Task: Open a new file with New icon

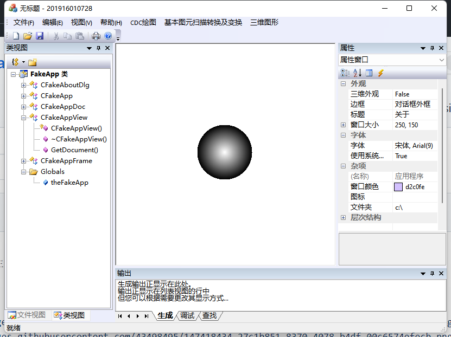Action: click(16, 36)
